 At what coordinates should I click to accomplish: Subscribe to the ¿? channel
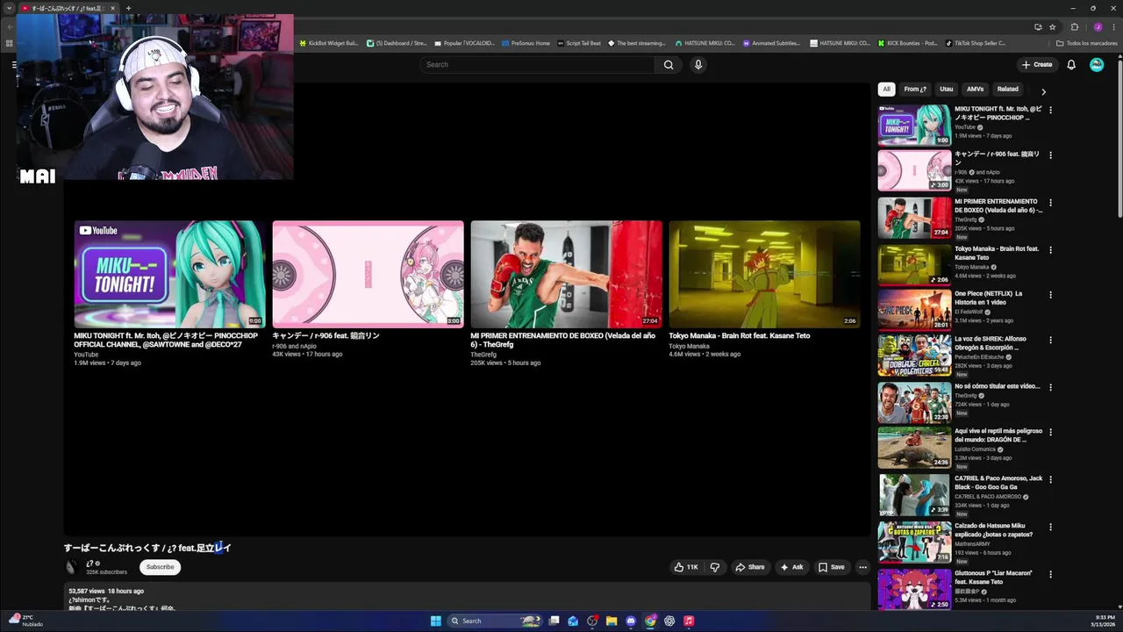click(160, 567)
